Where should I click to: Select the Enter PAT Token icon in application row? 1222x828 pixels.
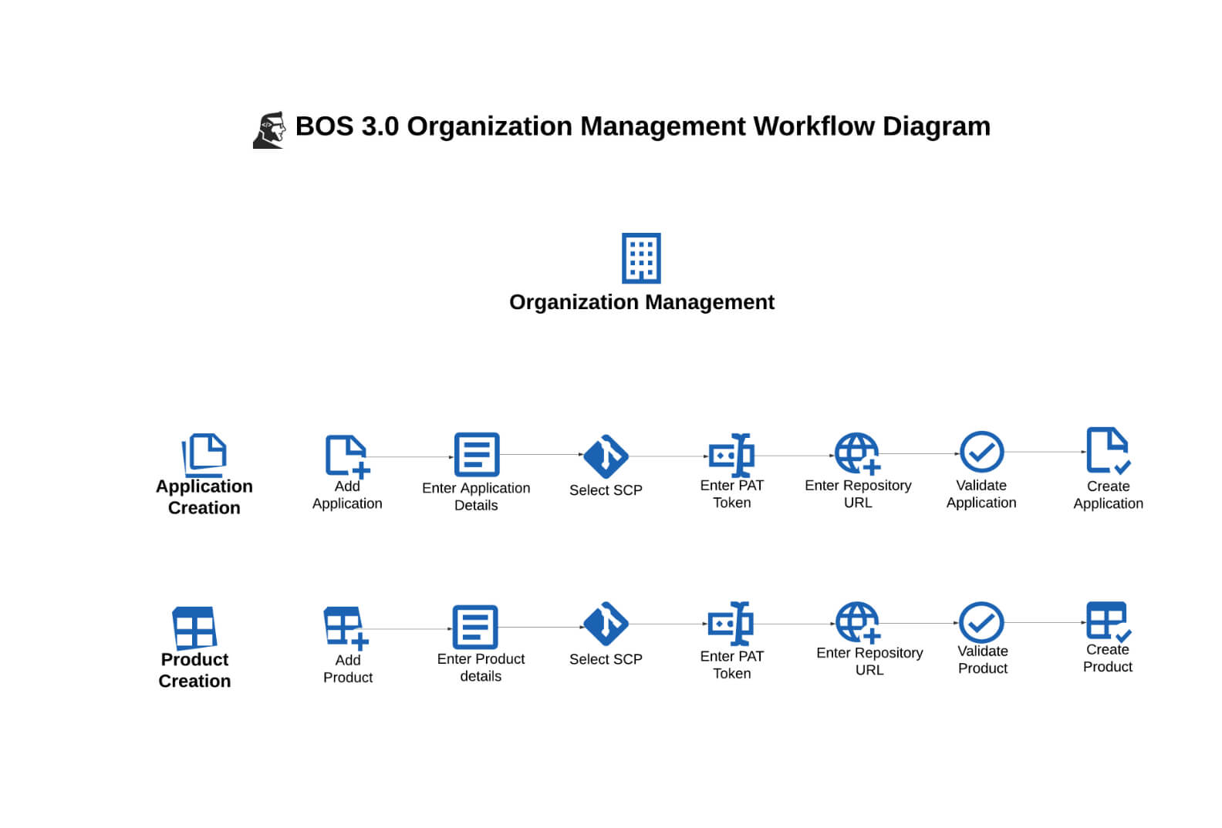pos(731,455)
